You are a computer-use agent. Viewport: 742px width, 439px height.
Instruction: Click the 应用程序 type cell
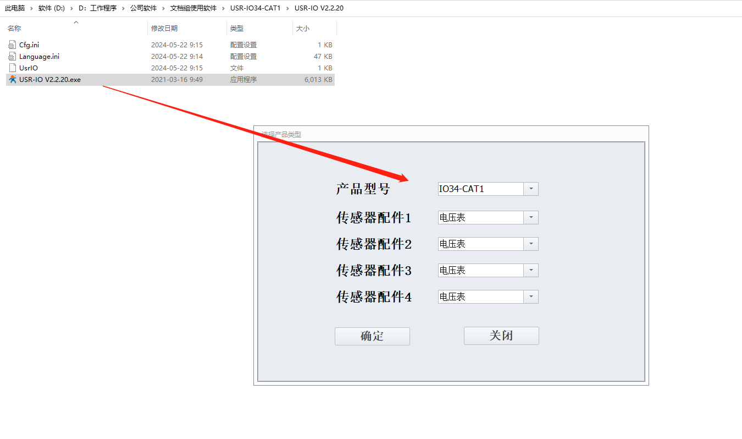243,79
